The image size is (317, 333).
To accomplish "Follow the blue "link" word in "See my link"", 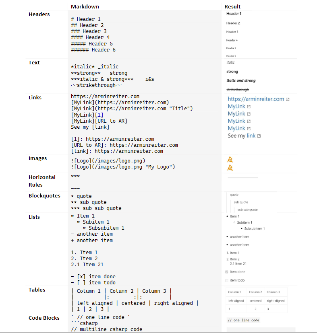I will pyautogui.click(x=251, y=136).
